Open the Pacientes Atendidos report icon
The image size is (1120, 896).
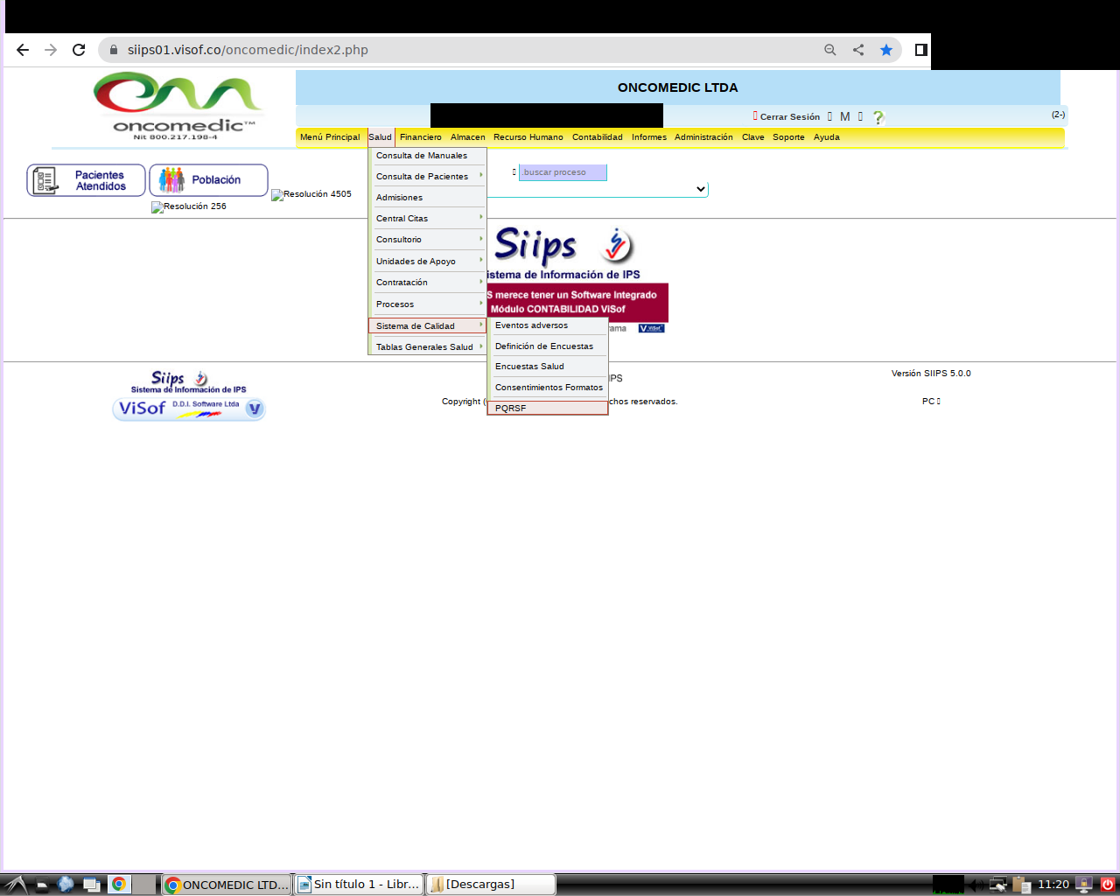(86, 180)
